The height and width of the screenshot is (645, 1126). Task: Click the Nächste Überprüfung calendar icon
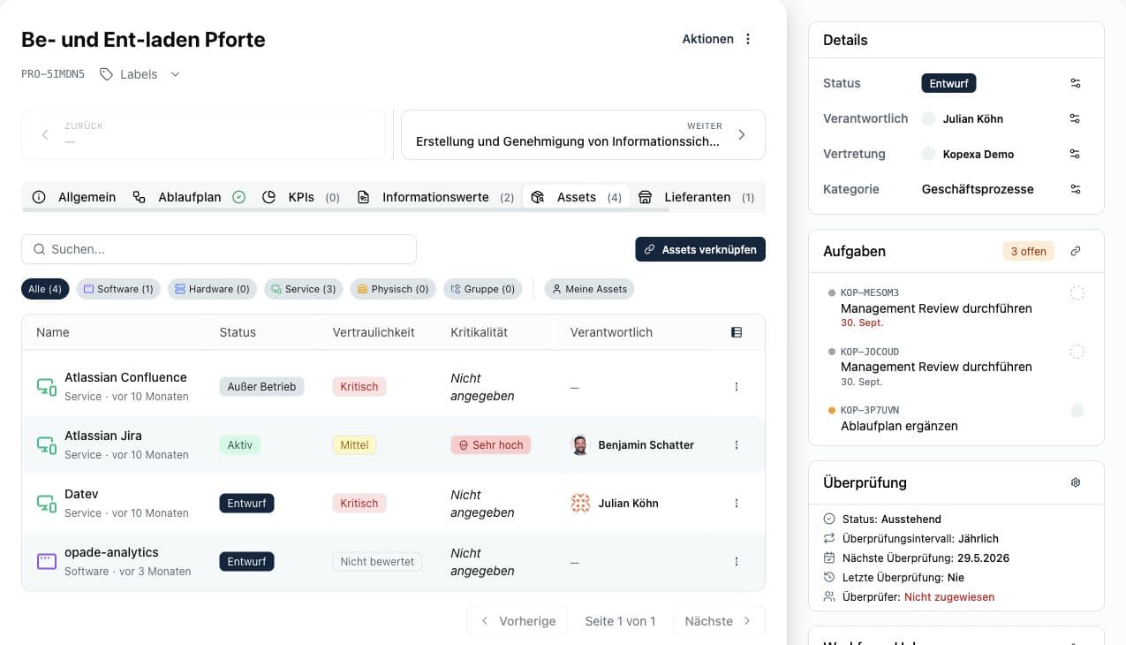coord(829,558)
